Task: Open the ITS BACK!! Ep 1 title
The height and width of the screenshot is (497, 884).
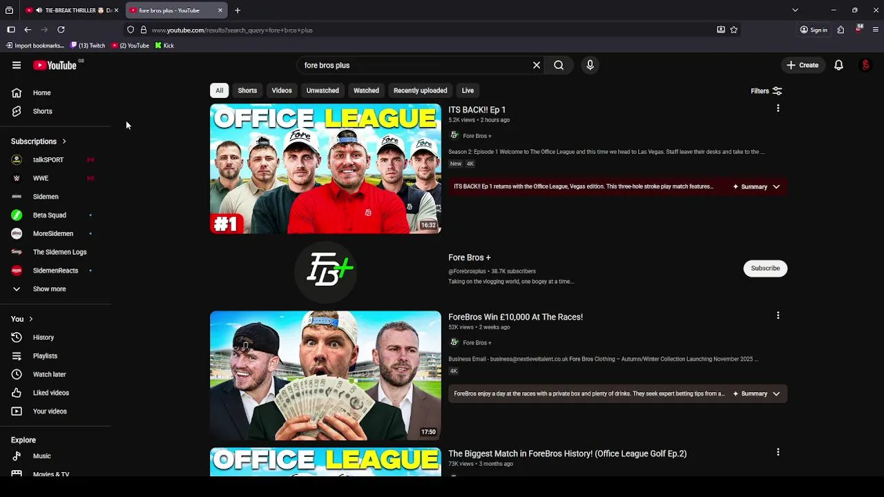Action: pyautogui.click(x=477, y=110)
